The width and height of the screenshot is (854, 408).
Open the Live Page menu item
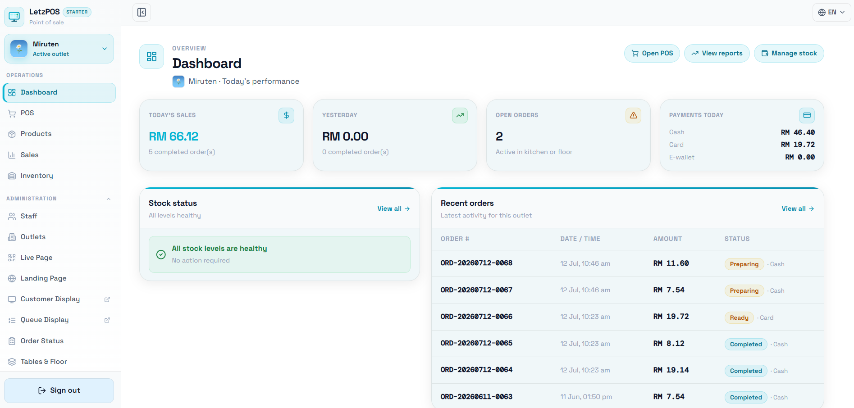click(x=59, y=258)
